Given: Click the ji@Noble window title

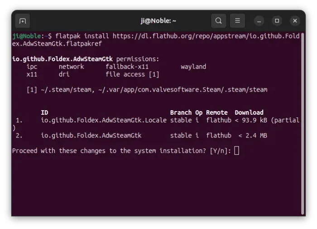Looking at the screenshot, I should pyautogui.click(x=158, y=21).
